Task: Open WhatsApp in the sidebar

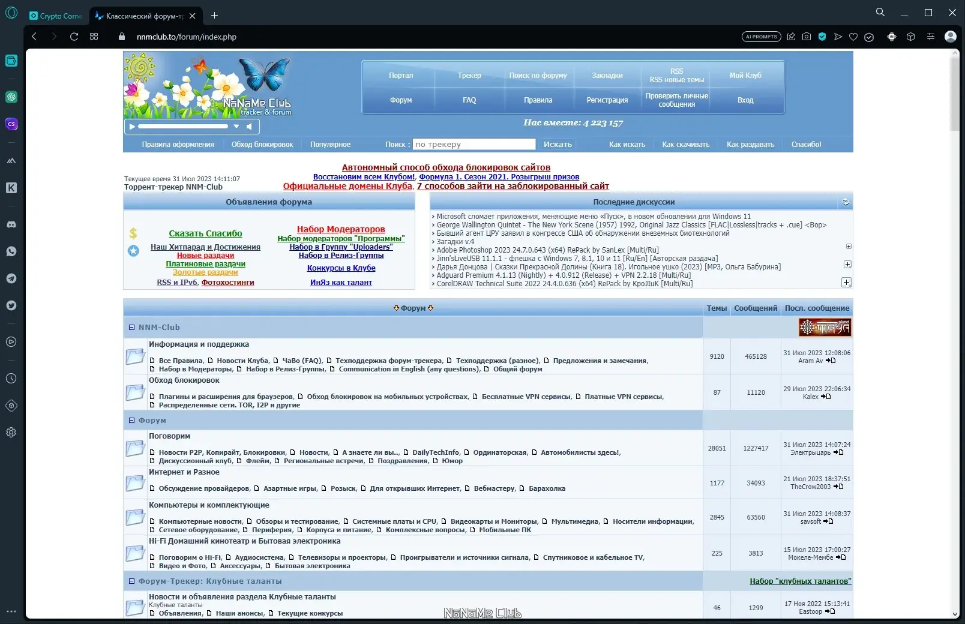Action: click(x=11, y=251)
